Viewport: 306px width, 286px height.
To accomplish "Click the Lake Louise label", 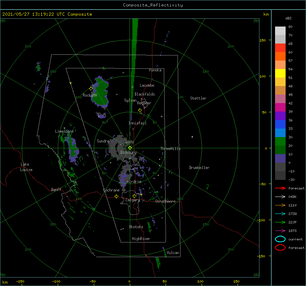I will [x=26, y=167].
